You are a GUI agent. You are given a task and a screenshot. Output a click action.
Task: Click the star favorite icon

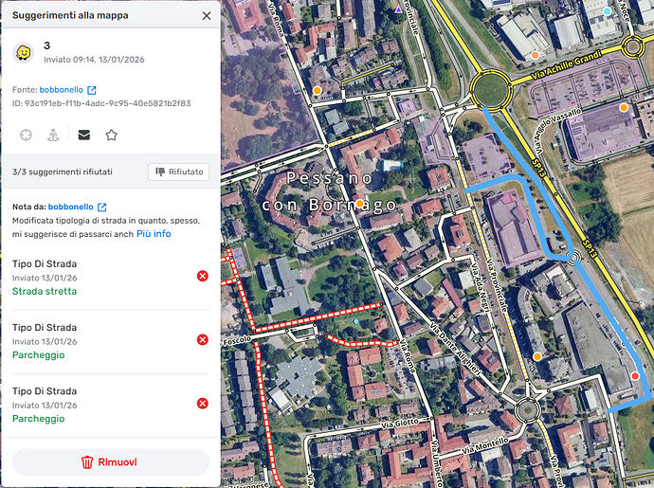click(111, 136)
